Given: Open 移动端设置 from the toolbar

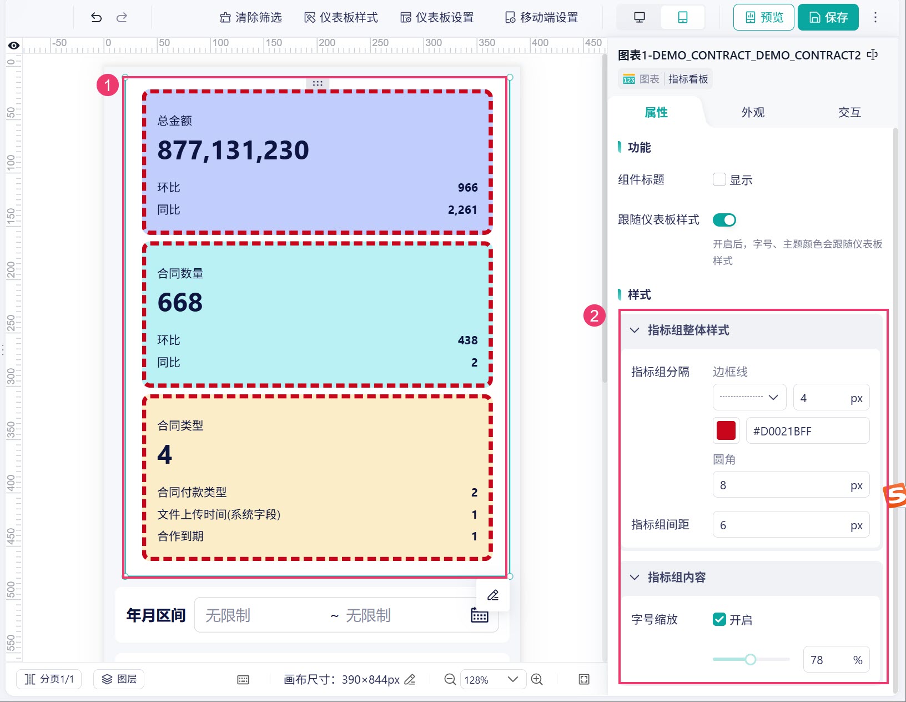Looking at the screenshot, I should click(541, 18).
